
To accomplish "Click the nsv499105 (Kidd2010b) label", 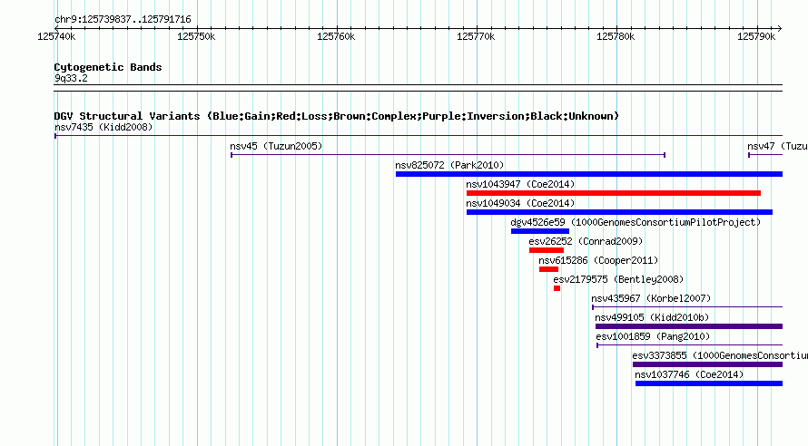I will 652,317.
